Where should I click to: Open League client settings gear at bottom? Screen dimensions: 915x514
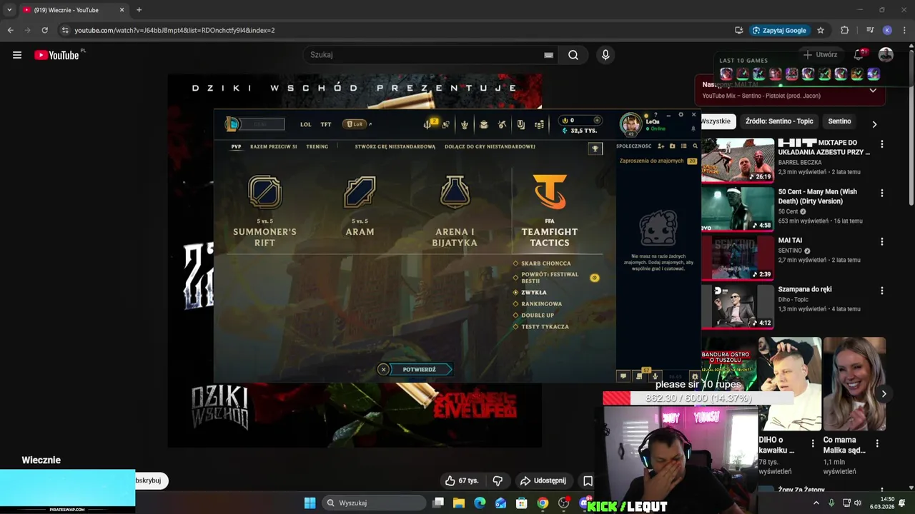tap(694, 376)
